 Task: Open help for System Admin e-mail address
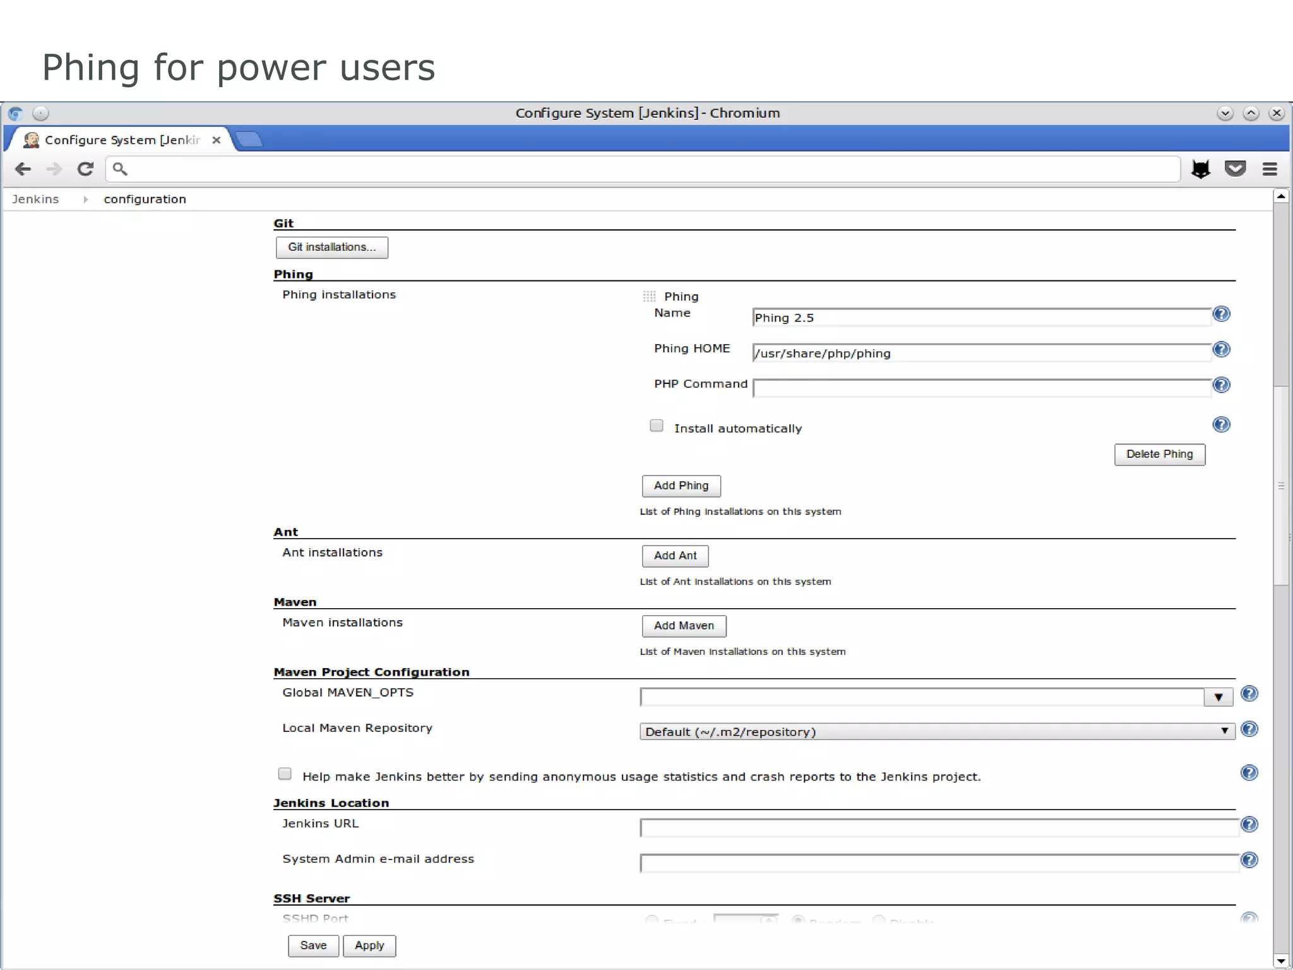point(1249,860)
